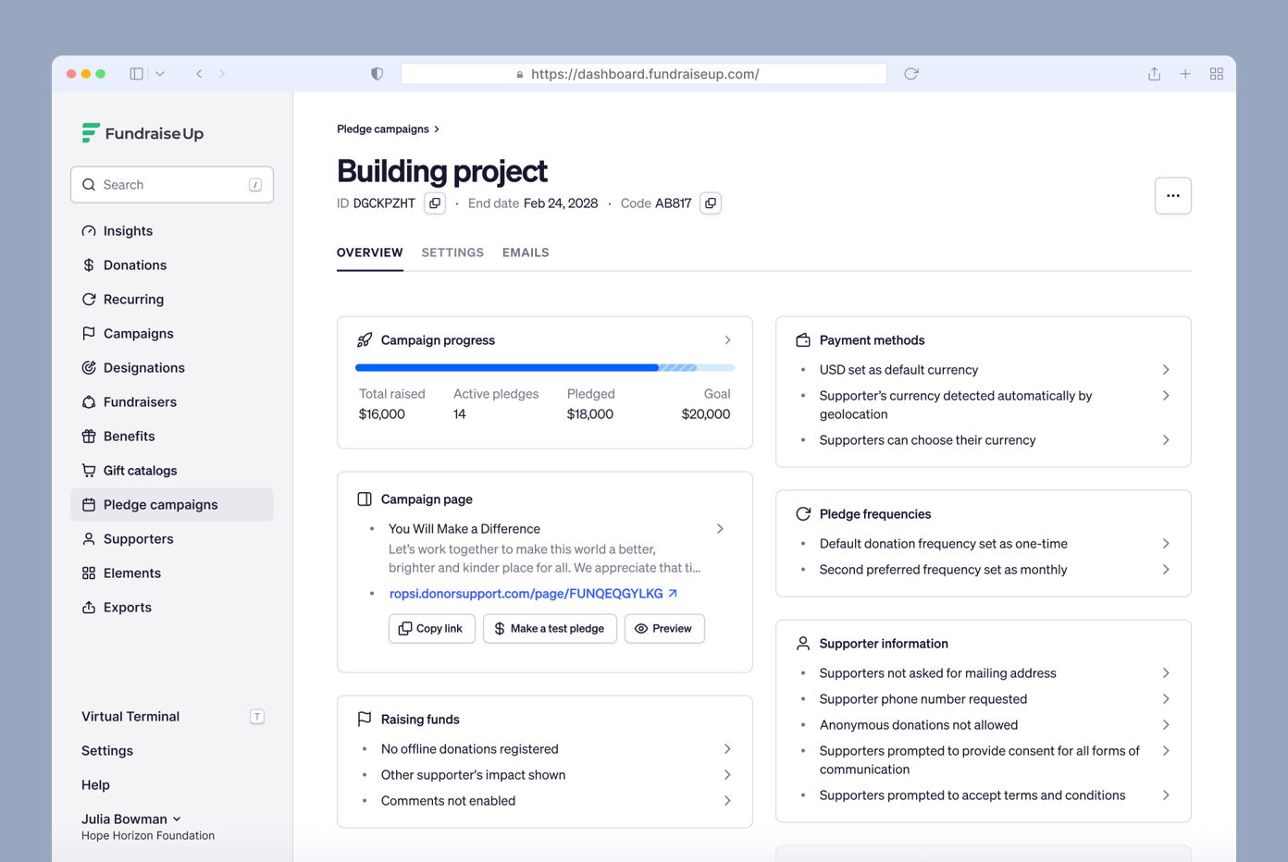The width and height of the screenshot is (1288, 862).
Task: Open Second preferred frequency monthly setting
Action: [x=984, y=570]
